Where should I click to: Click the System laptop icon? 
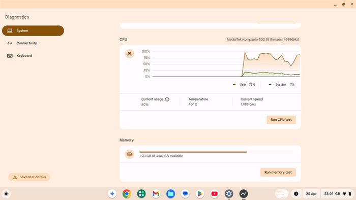coord(10,30)
